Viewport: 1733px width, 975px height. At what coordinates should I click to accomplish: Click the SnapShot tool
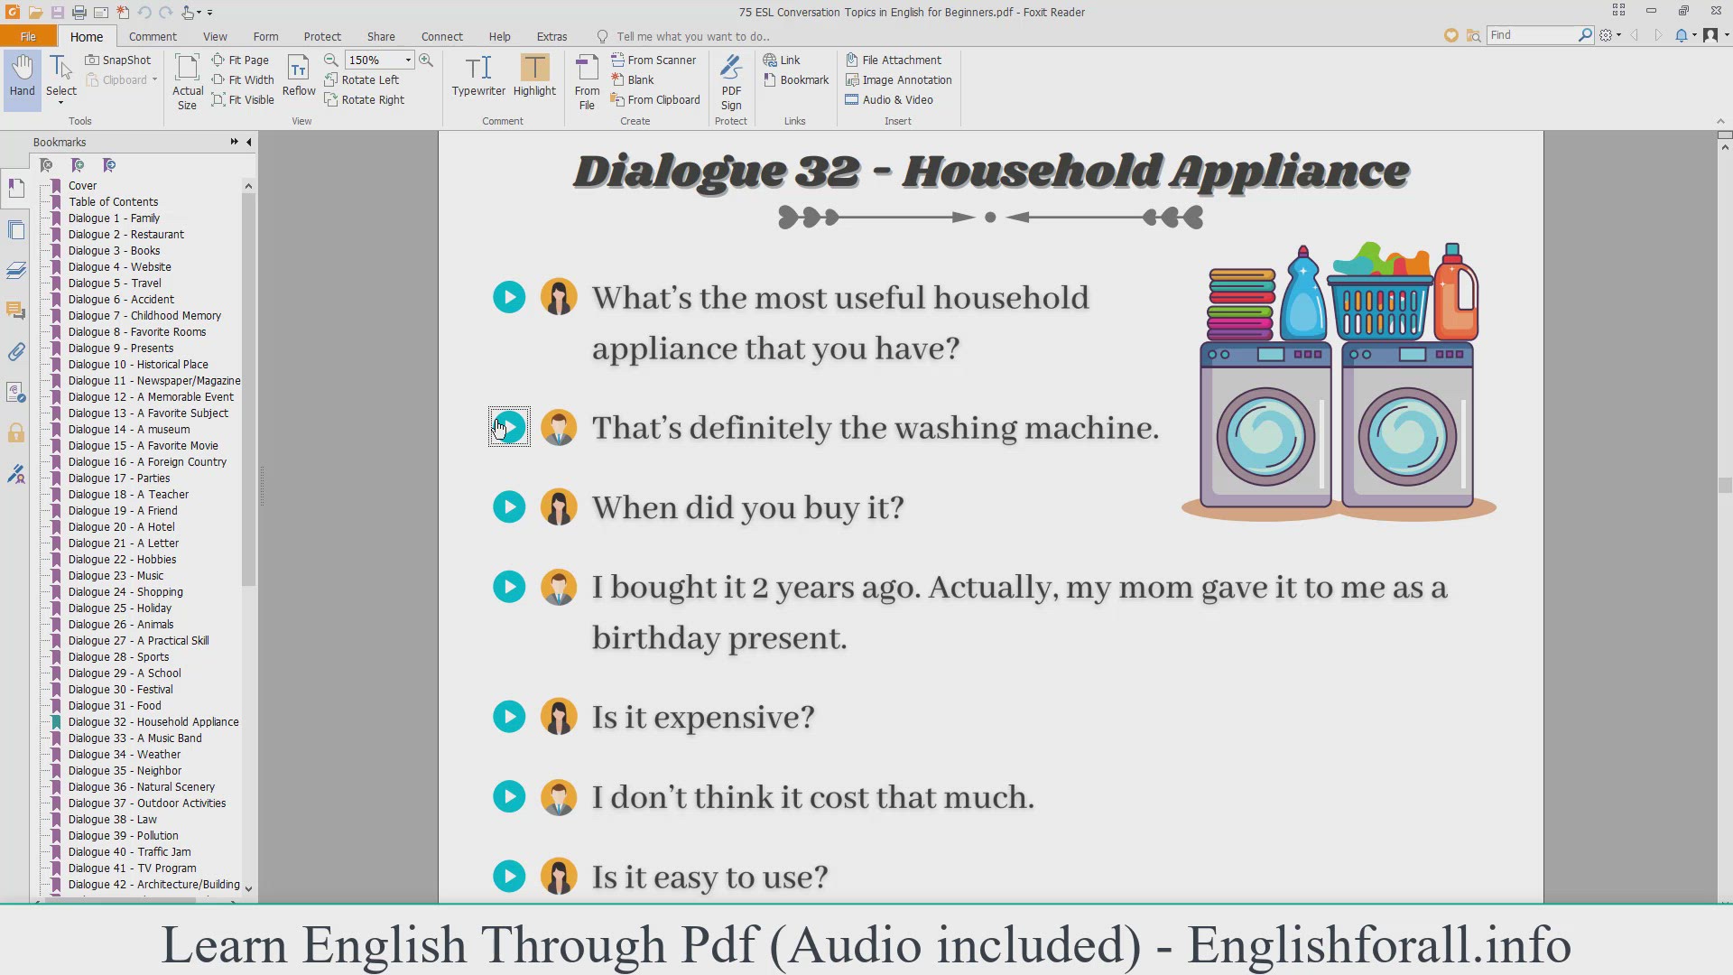click(x=118, y=60)
